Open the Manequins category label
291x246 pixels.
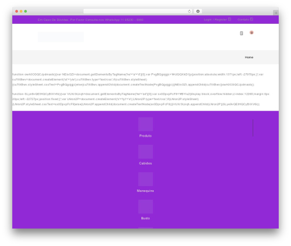[x=145, y=191]
